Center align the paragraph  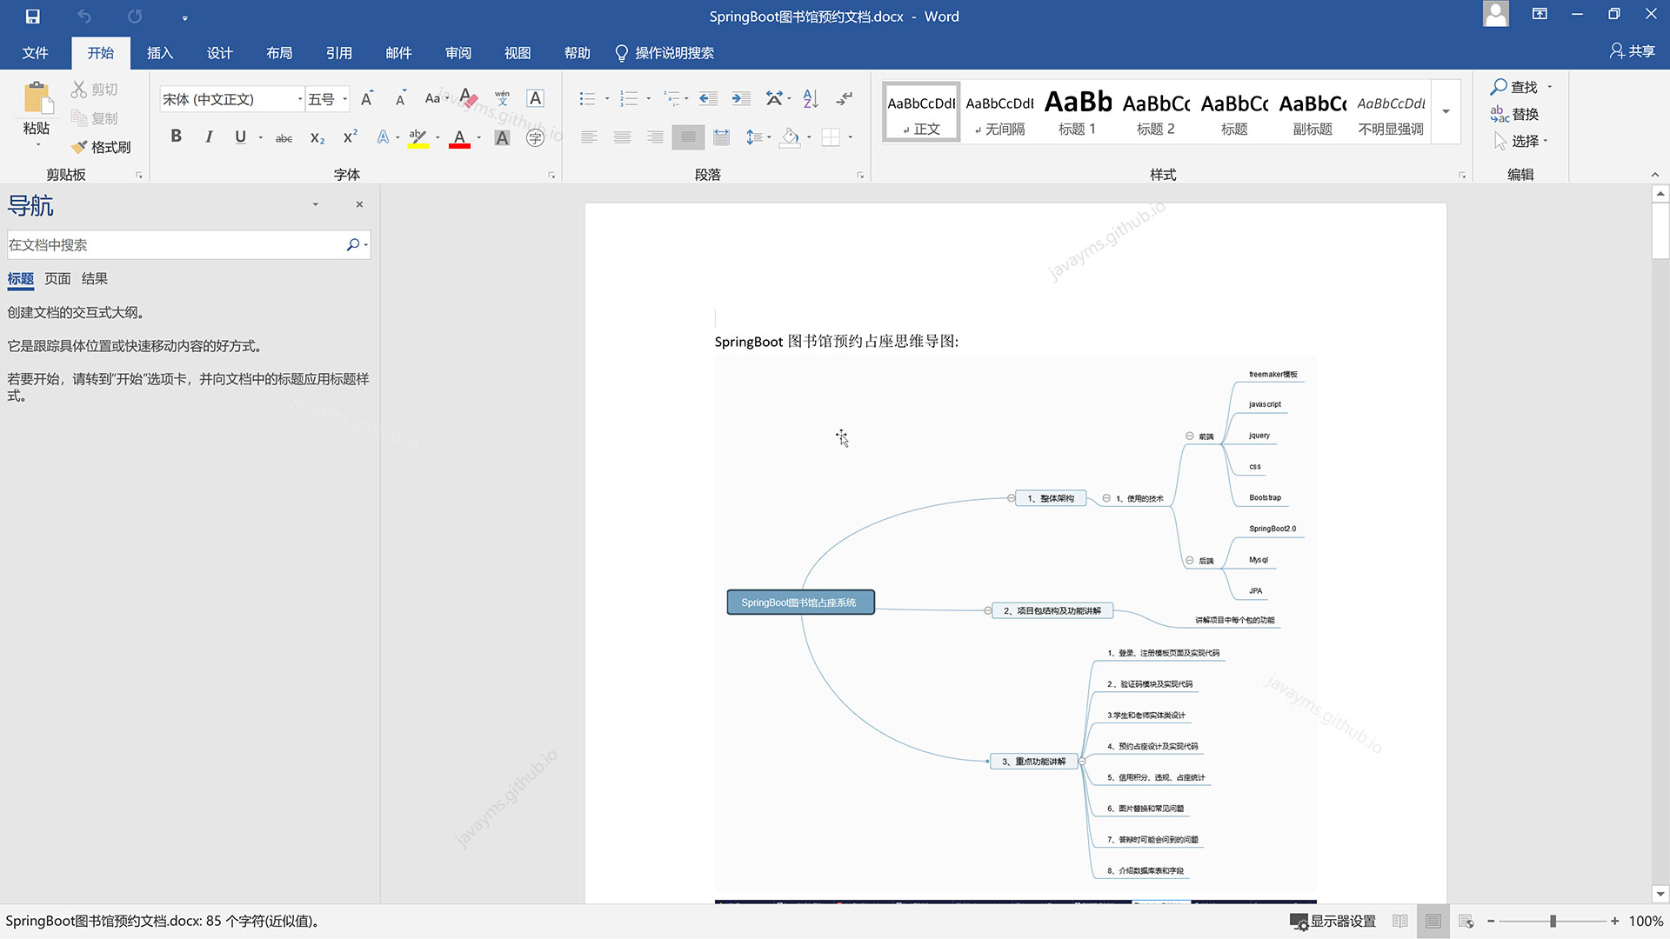pyautogui.click(x=622, y=137)
